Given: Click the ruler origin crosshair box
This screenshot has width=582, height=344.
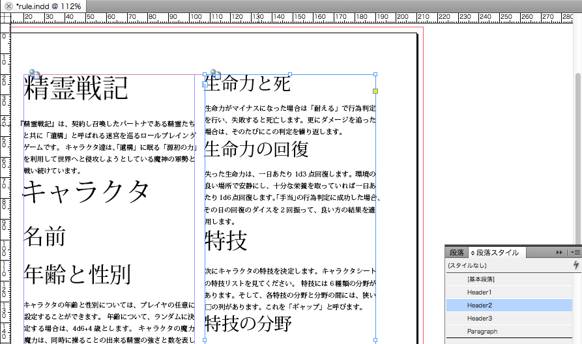Looking at the screenshot, I should click(6, 18).
